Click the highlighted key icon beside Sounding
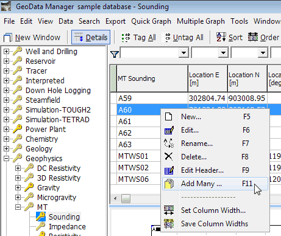281x236 pixels. 41,217
